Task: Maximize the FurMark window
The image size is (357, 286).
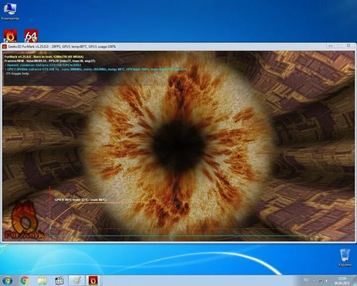Action: 339,46
